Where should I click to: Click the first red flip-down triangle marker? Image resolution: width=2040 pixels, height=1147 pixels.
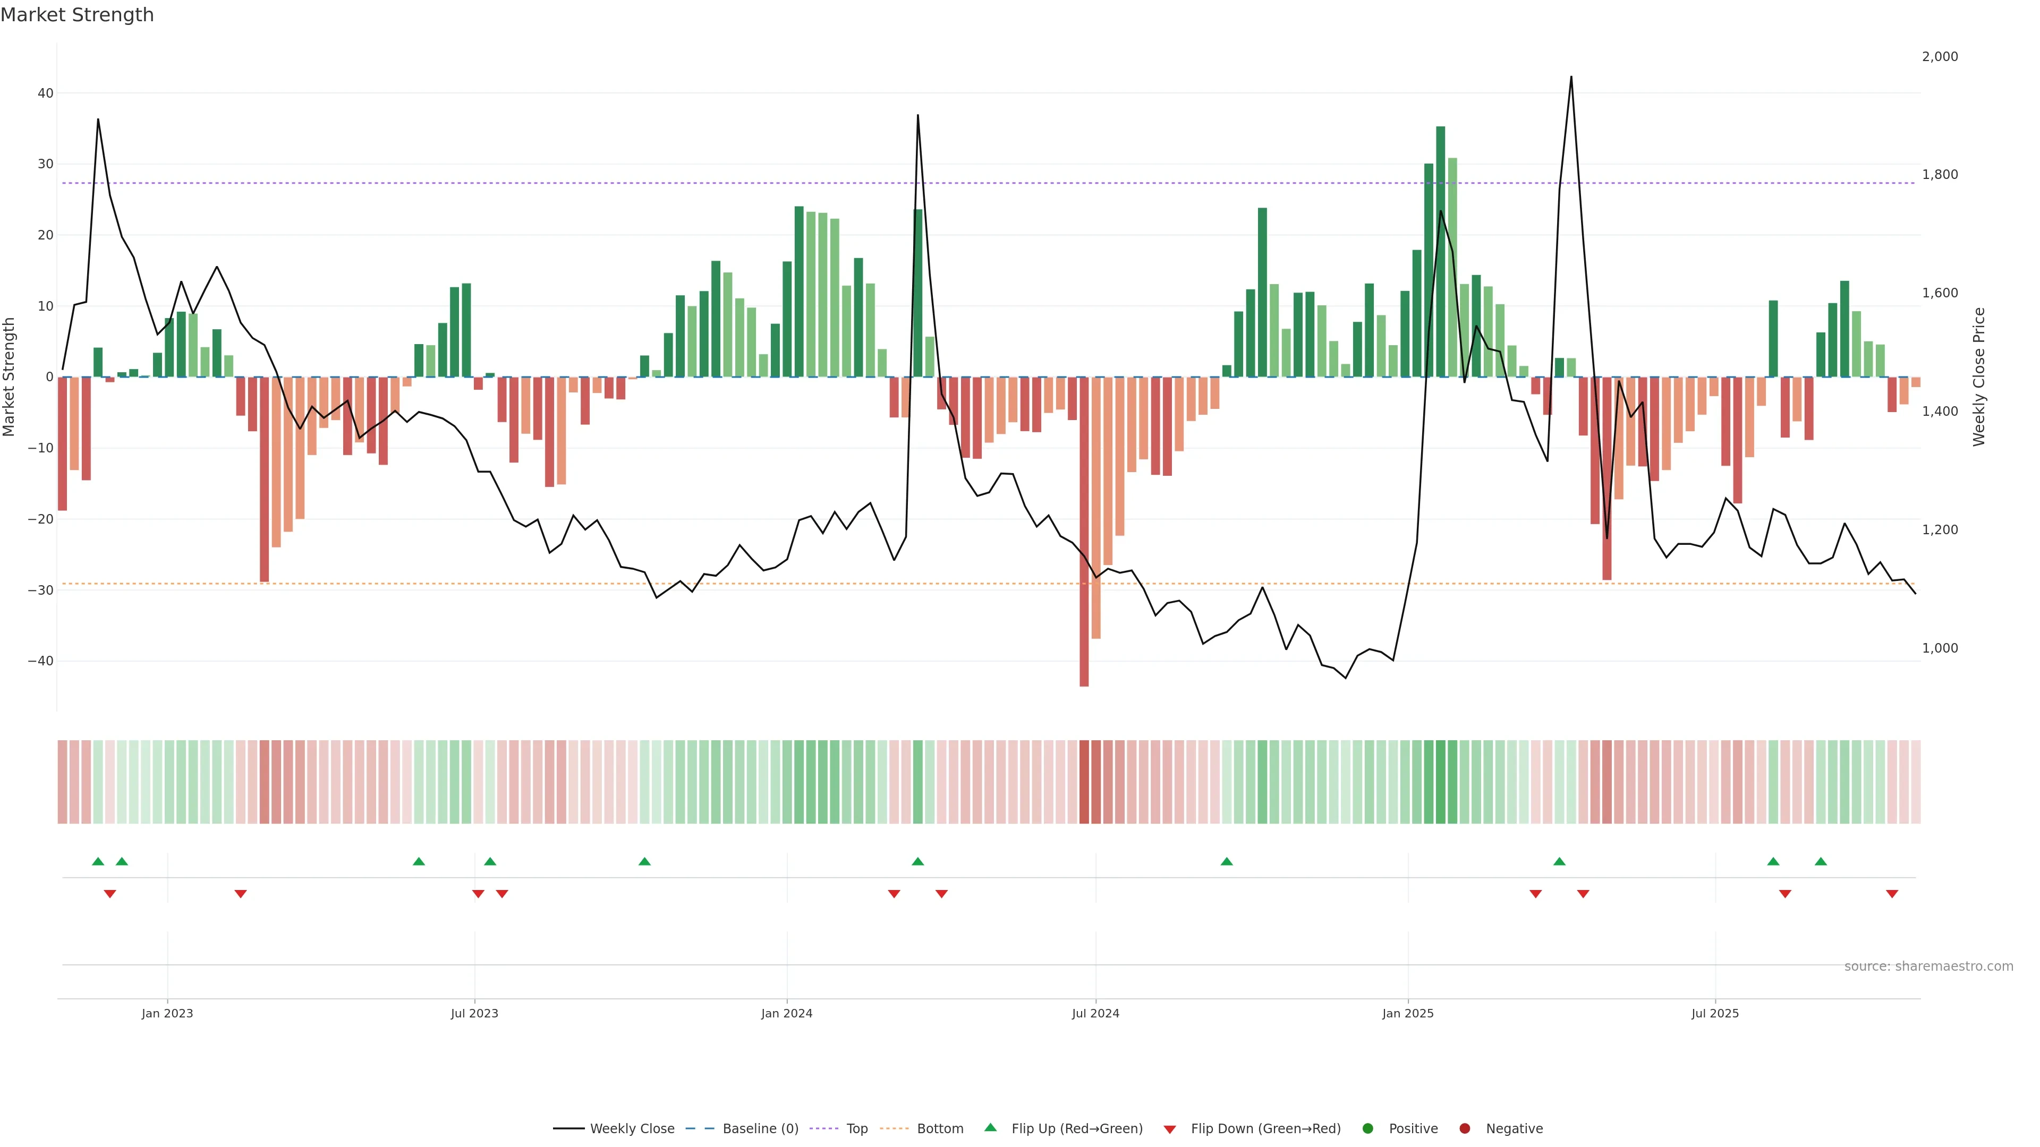110,894
